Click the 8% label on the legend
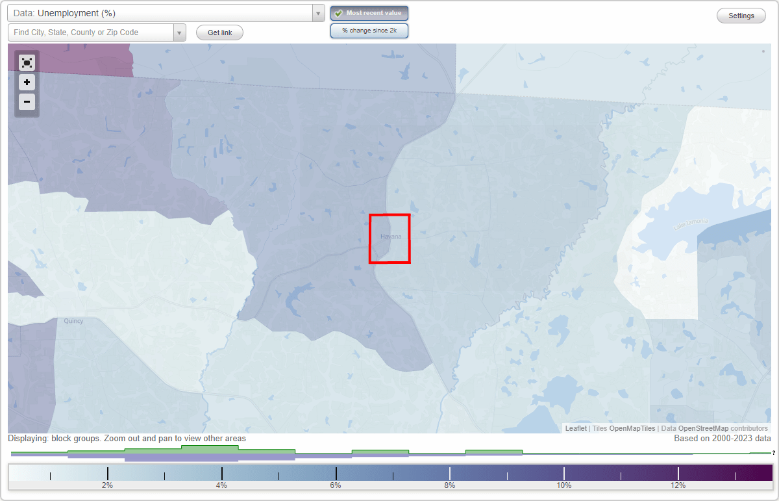This screenshot has width=779, height=501. [450, 485]
